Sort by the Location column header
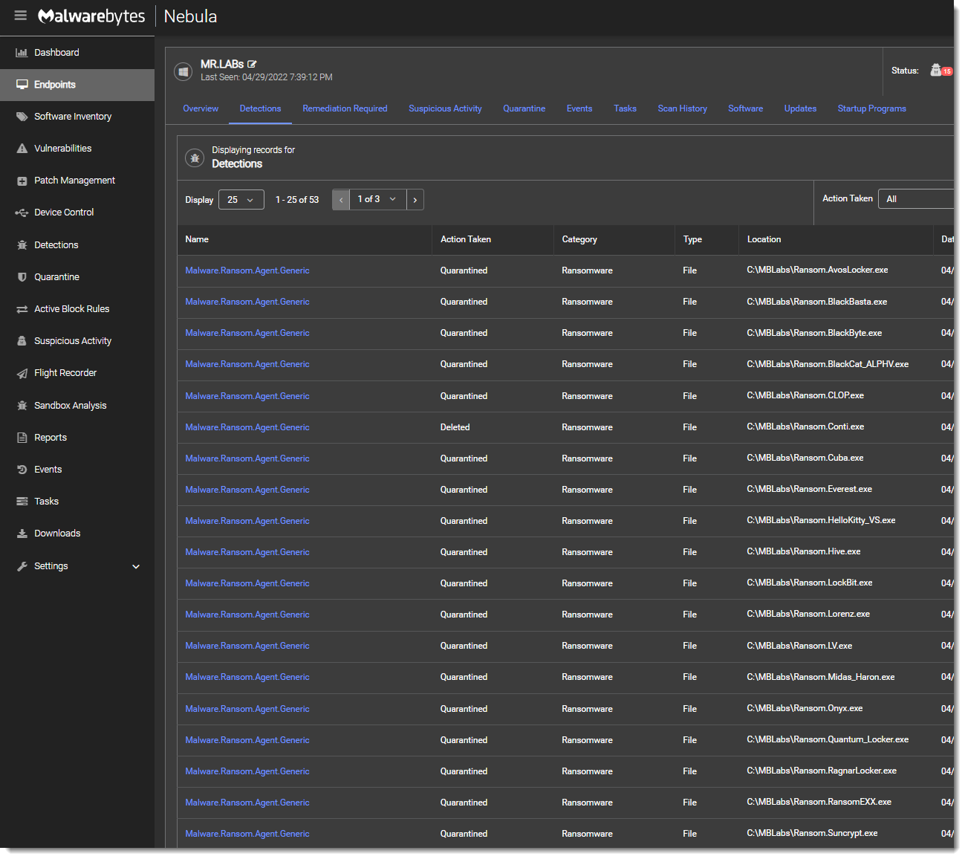 [x=764, y=239]
